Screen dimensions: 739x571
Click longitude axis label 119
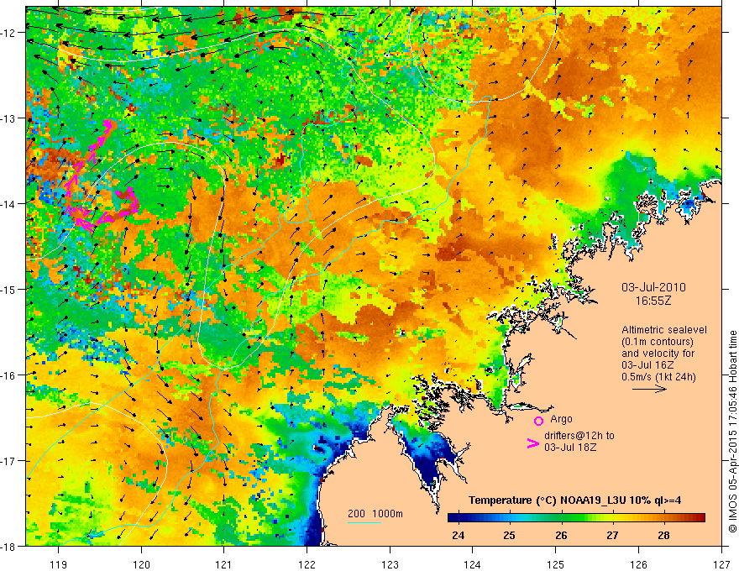click(x=59, y=564)
